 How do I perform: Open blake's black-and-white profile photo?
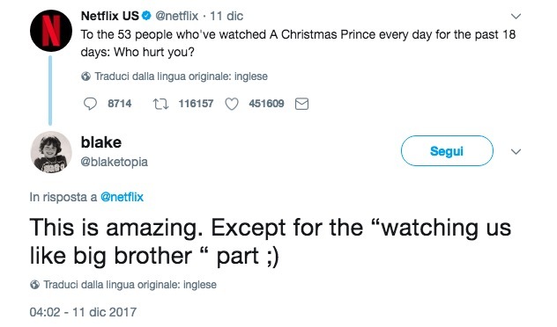pos(51,151)
